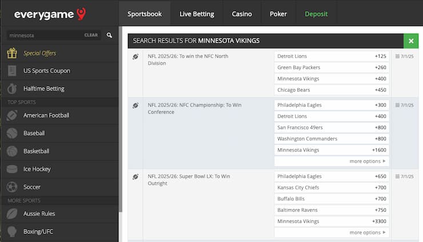
Task: Open Special Offers link
Action: point(39,53)
